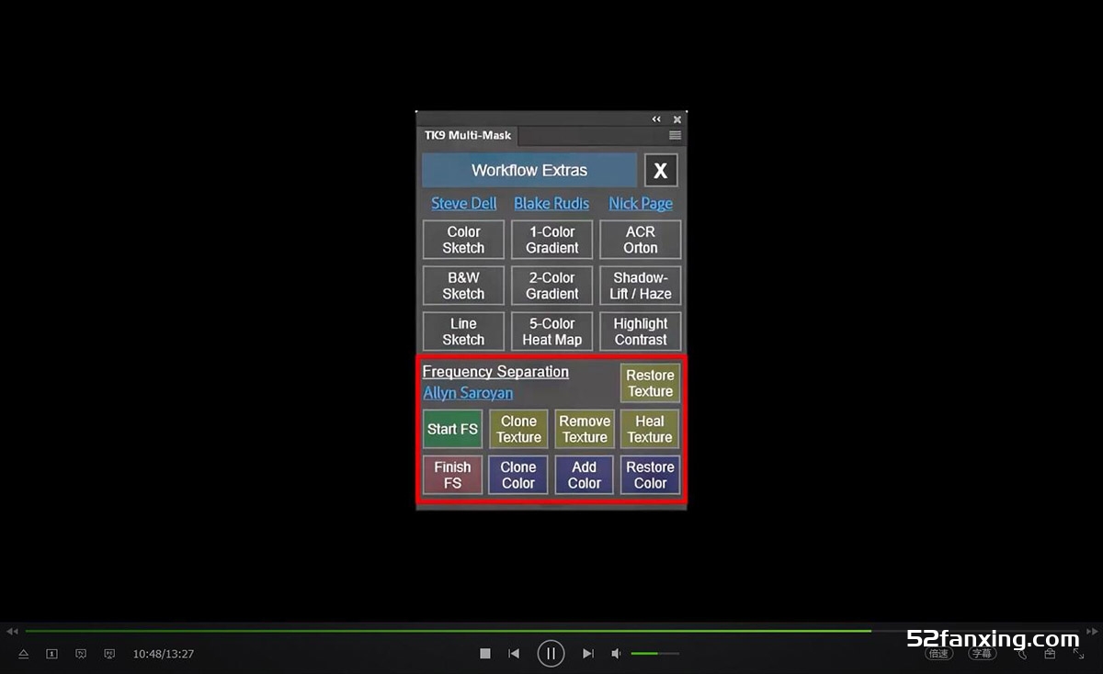Mute the player speaker icon
Screen dimensions: 1103x674
point(617,654)
